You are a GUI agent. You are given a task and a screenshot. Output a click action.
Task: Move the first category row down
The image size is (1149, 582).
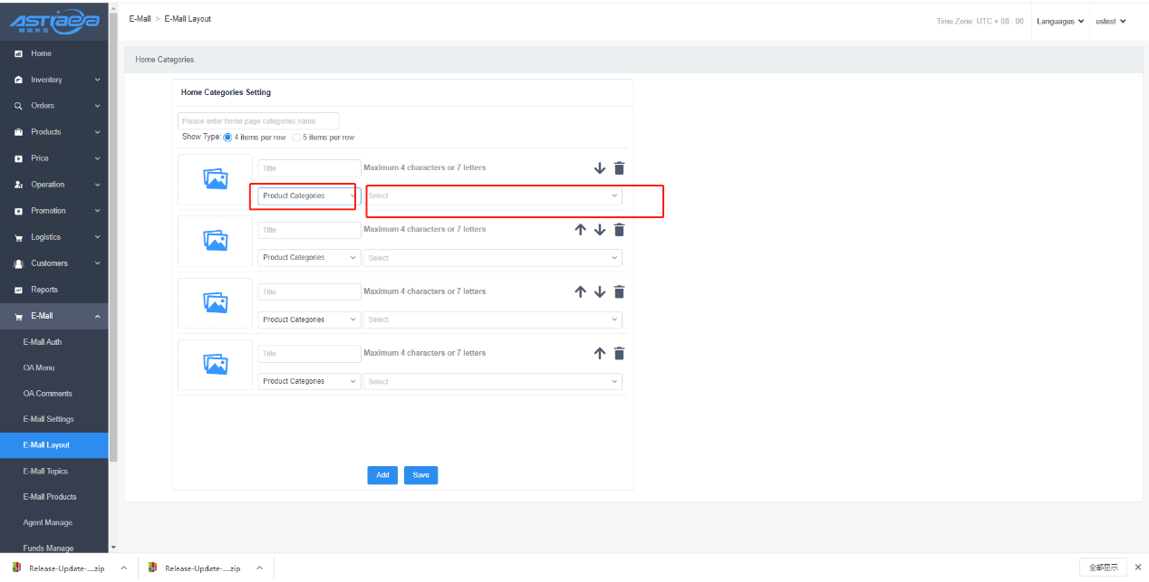pyautogui.click(x=599, y=168)
